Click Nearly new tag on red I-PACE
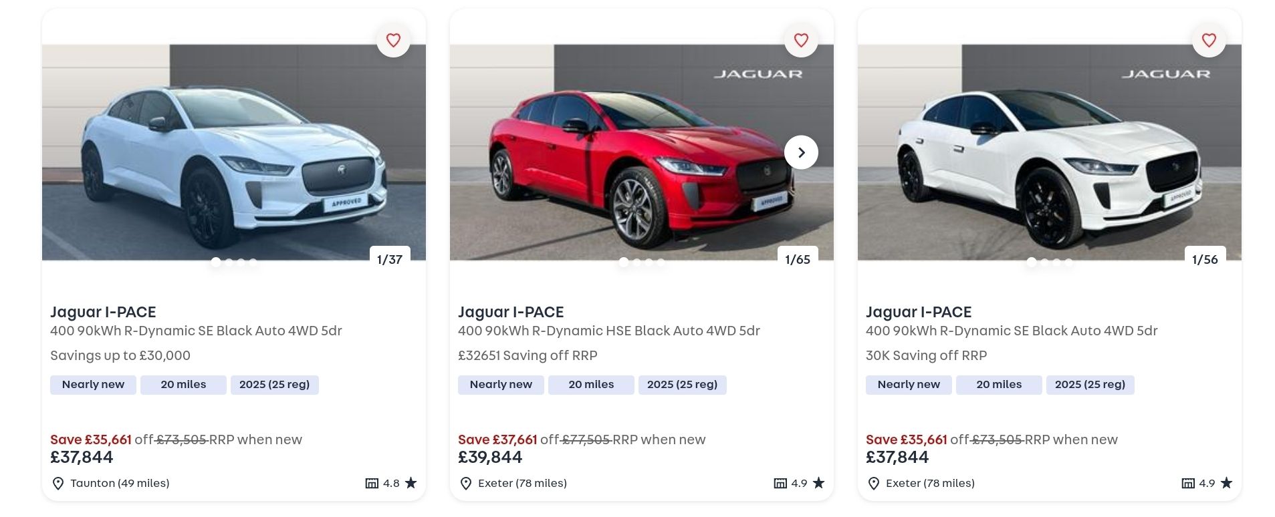The image size is (1275, 517). coord(501,385)
